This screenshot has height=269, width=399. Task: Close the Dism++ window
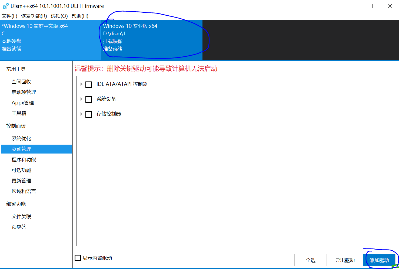coord(390,6)
